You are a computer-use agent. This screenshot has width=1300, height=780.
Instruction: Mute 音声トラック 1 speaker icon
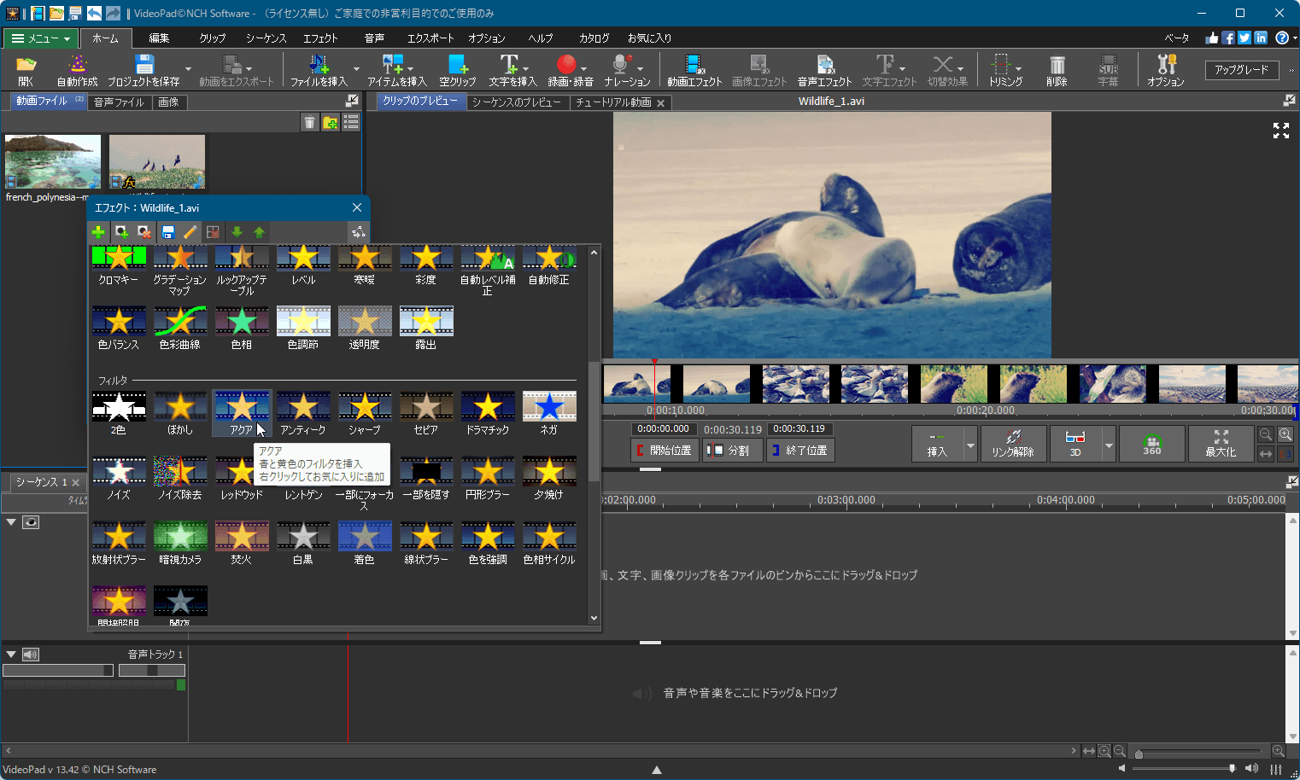coord(31,655)
